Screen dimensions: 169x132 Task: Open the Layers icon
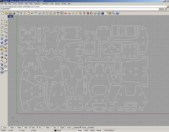[88, 13]
